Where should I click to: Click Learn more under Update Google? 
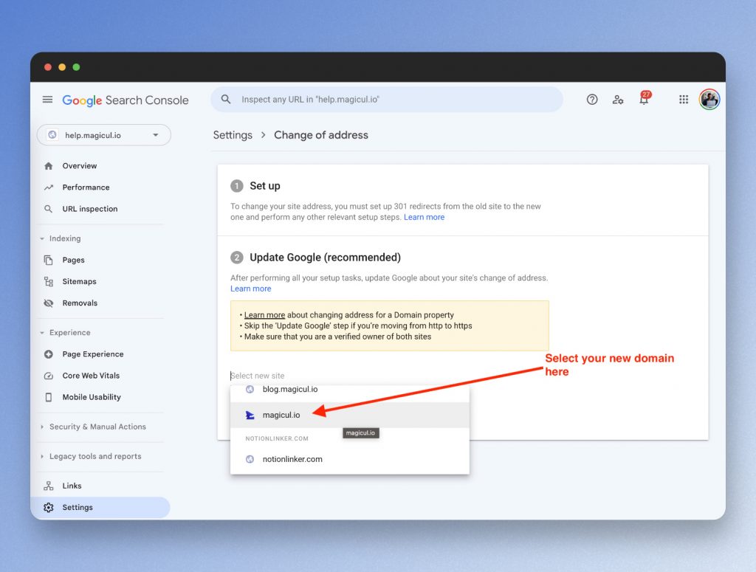point(251,289)
